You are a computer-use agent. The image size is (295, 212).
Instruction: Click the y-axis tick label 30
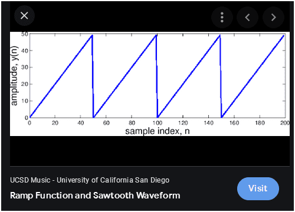tap(25, 67)
